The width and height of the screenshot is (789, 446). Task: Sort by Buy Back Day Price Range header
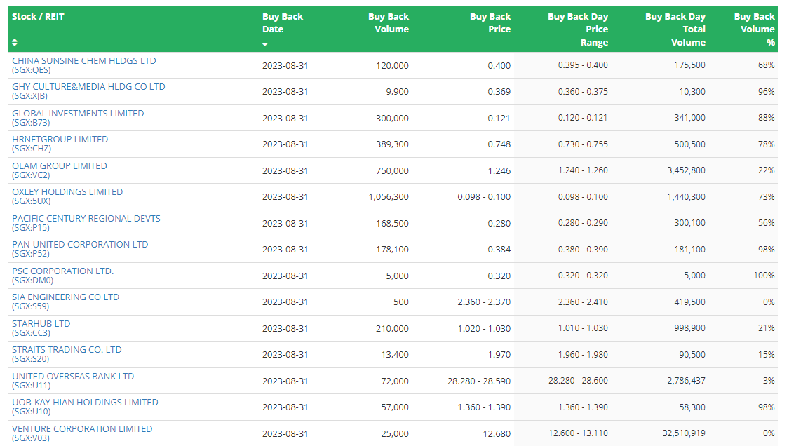pos(578,29)
